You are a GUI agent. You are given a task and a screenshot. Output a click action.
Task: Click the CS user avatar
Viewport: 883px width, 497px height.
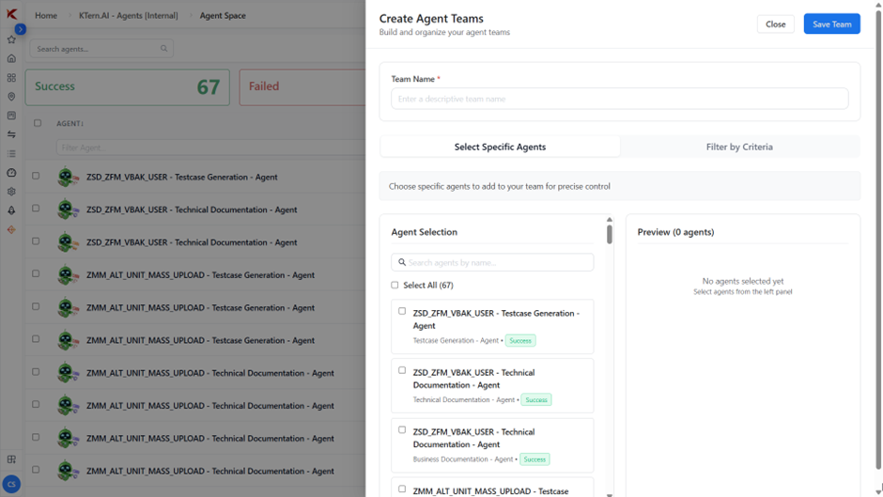point(11,484)
